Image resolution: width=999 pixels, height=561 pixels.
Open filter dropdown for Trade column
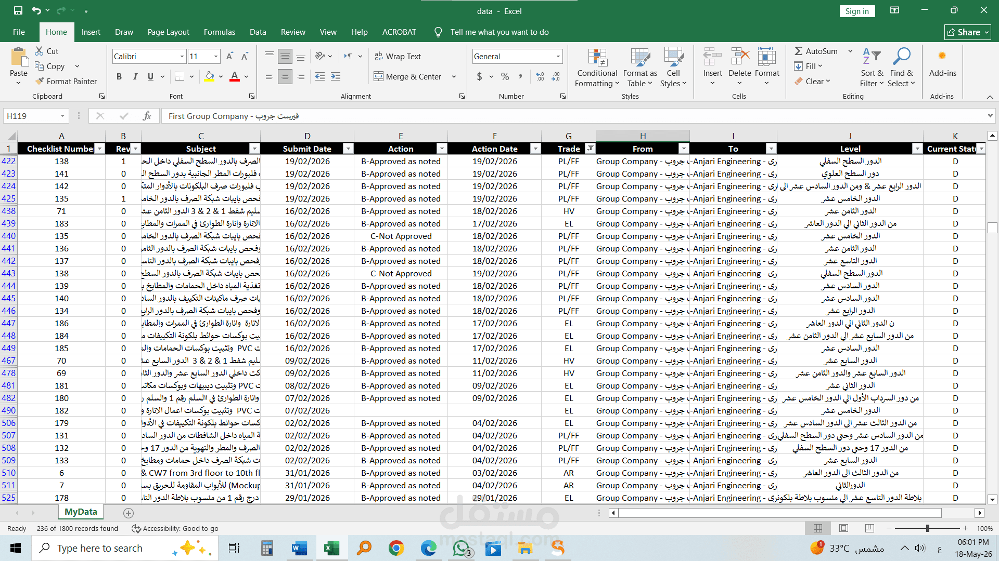tap(590, 149)
